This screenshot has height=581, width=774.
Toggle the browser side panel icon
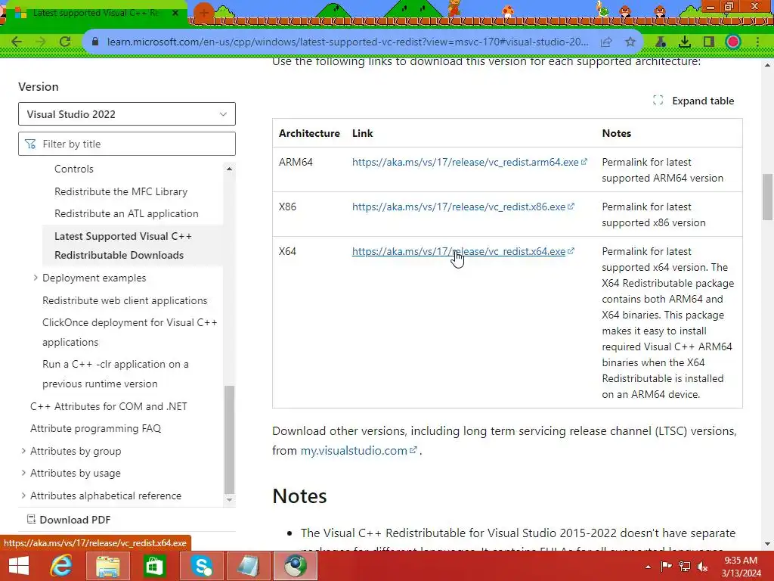[x=709, y=42]
